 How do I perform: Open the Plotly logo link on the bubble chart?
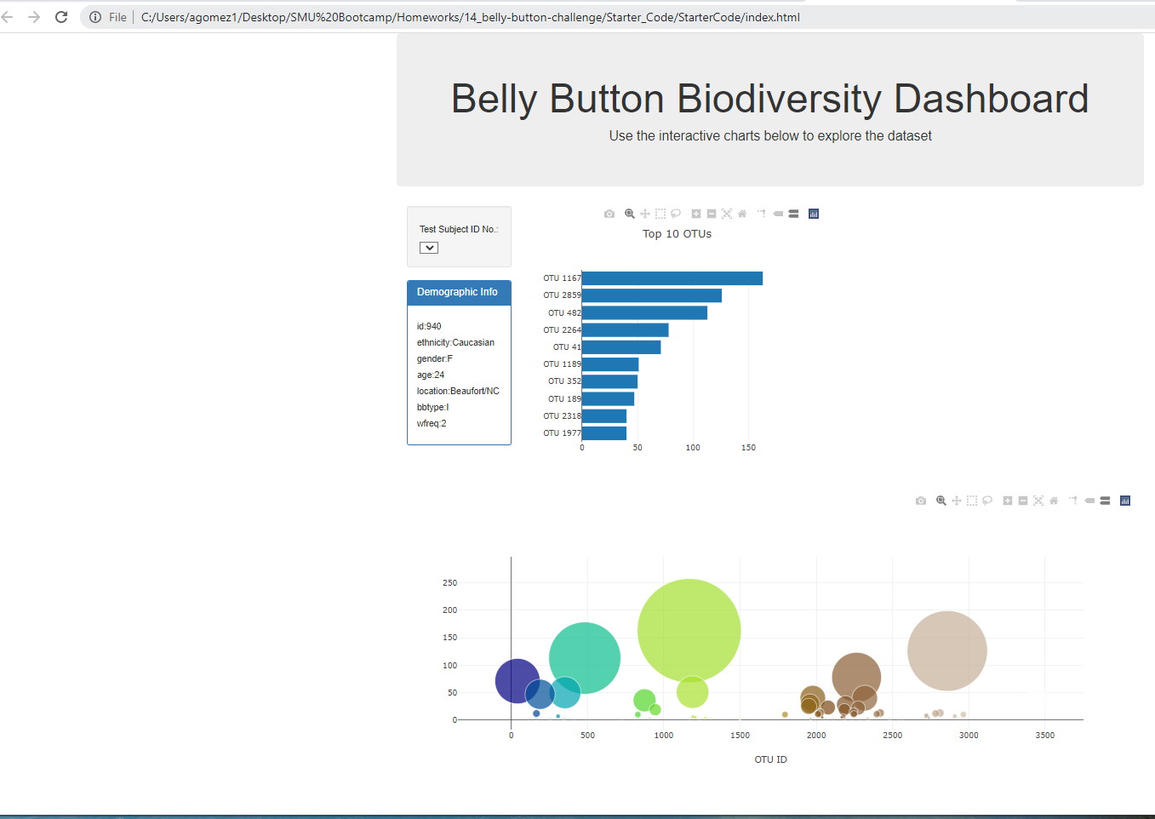point(1124,501)
